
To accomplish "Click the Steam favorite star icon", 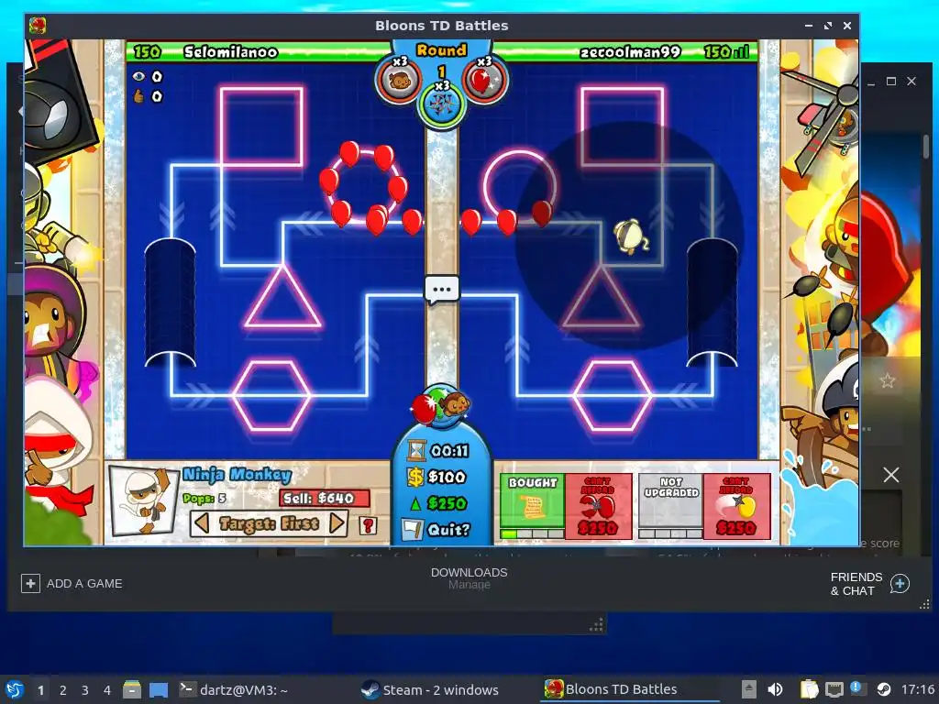I will click(888, 380).
